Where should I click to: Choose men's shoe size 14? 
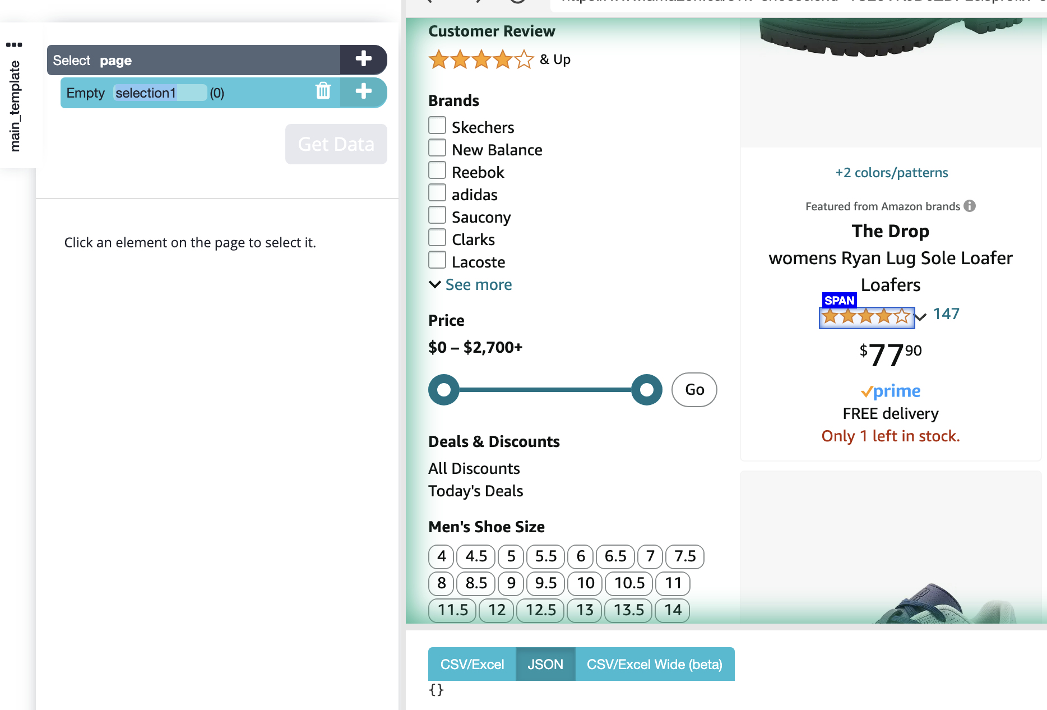[673, 610]
